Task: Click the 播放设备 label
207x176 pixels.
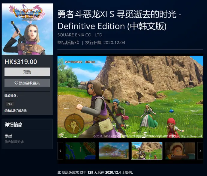Action: 11,96
